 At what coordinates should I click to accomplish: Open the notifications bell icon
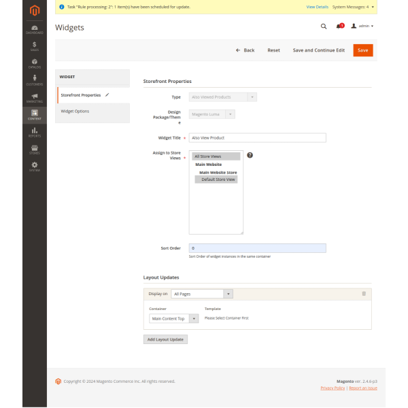[339, 26]
